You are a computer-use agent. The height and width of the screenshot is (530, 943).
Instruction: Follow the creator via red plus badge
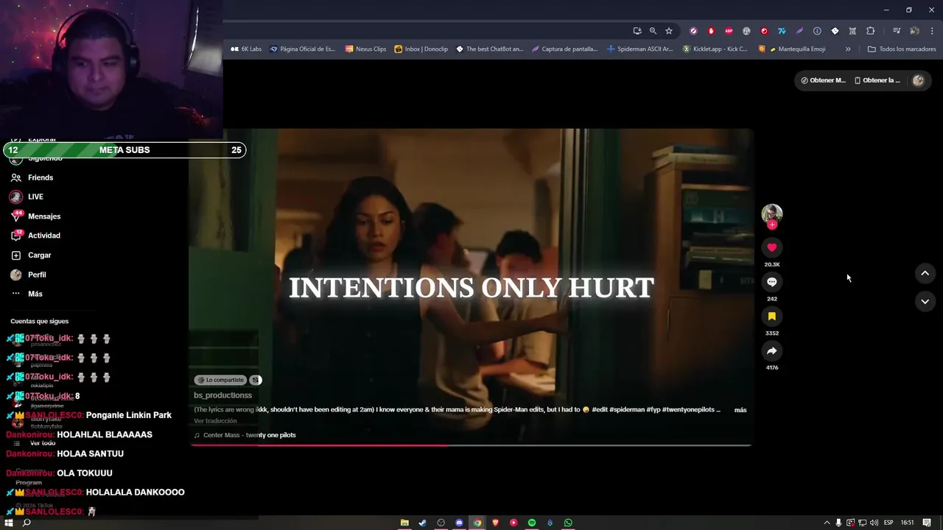(771, 225)
